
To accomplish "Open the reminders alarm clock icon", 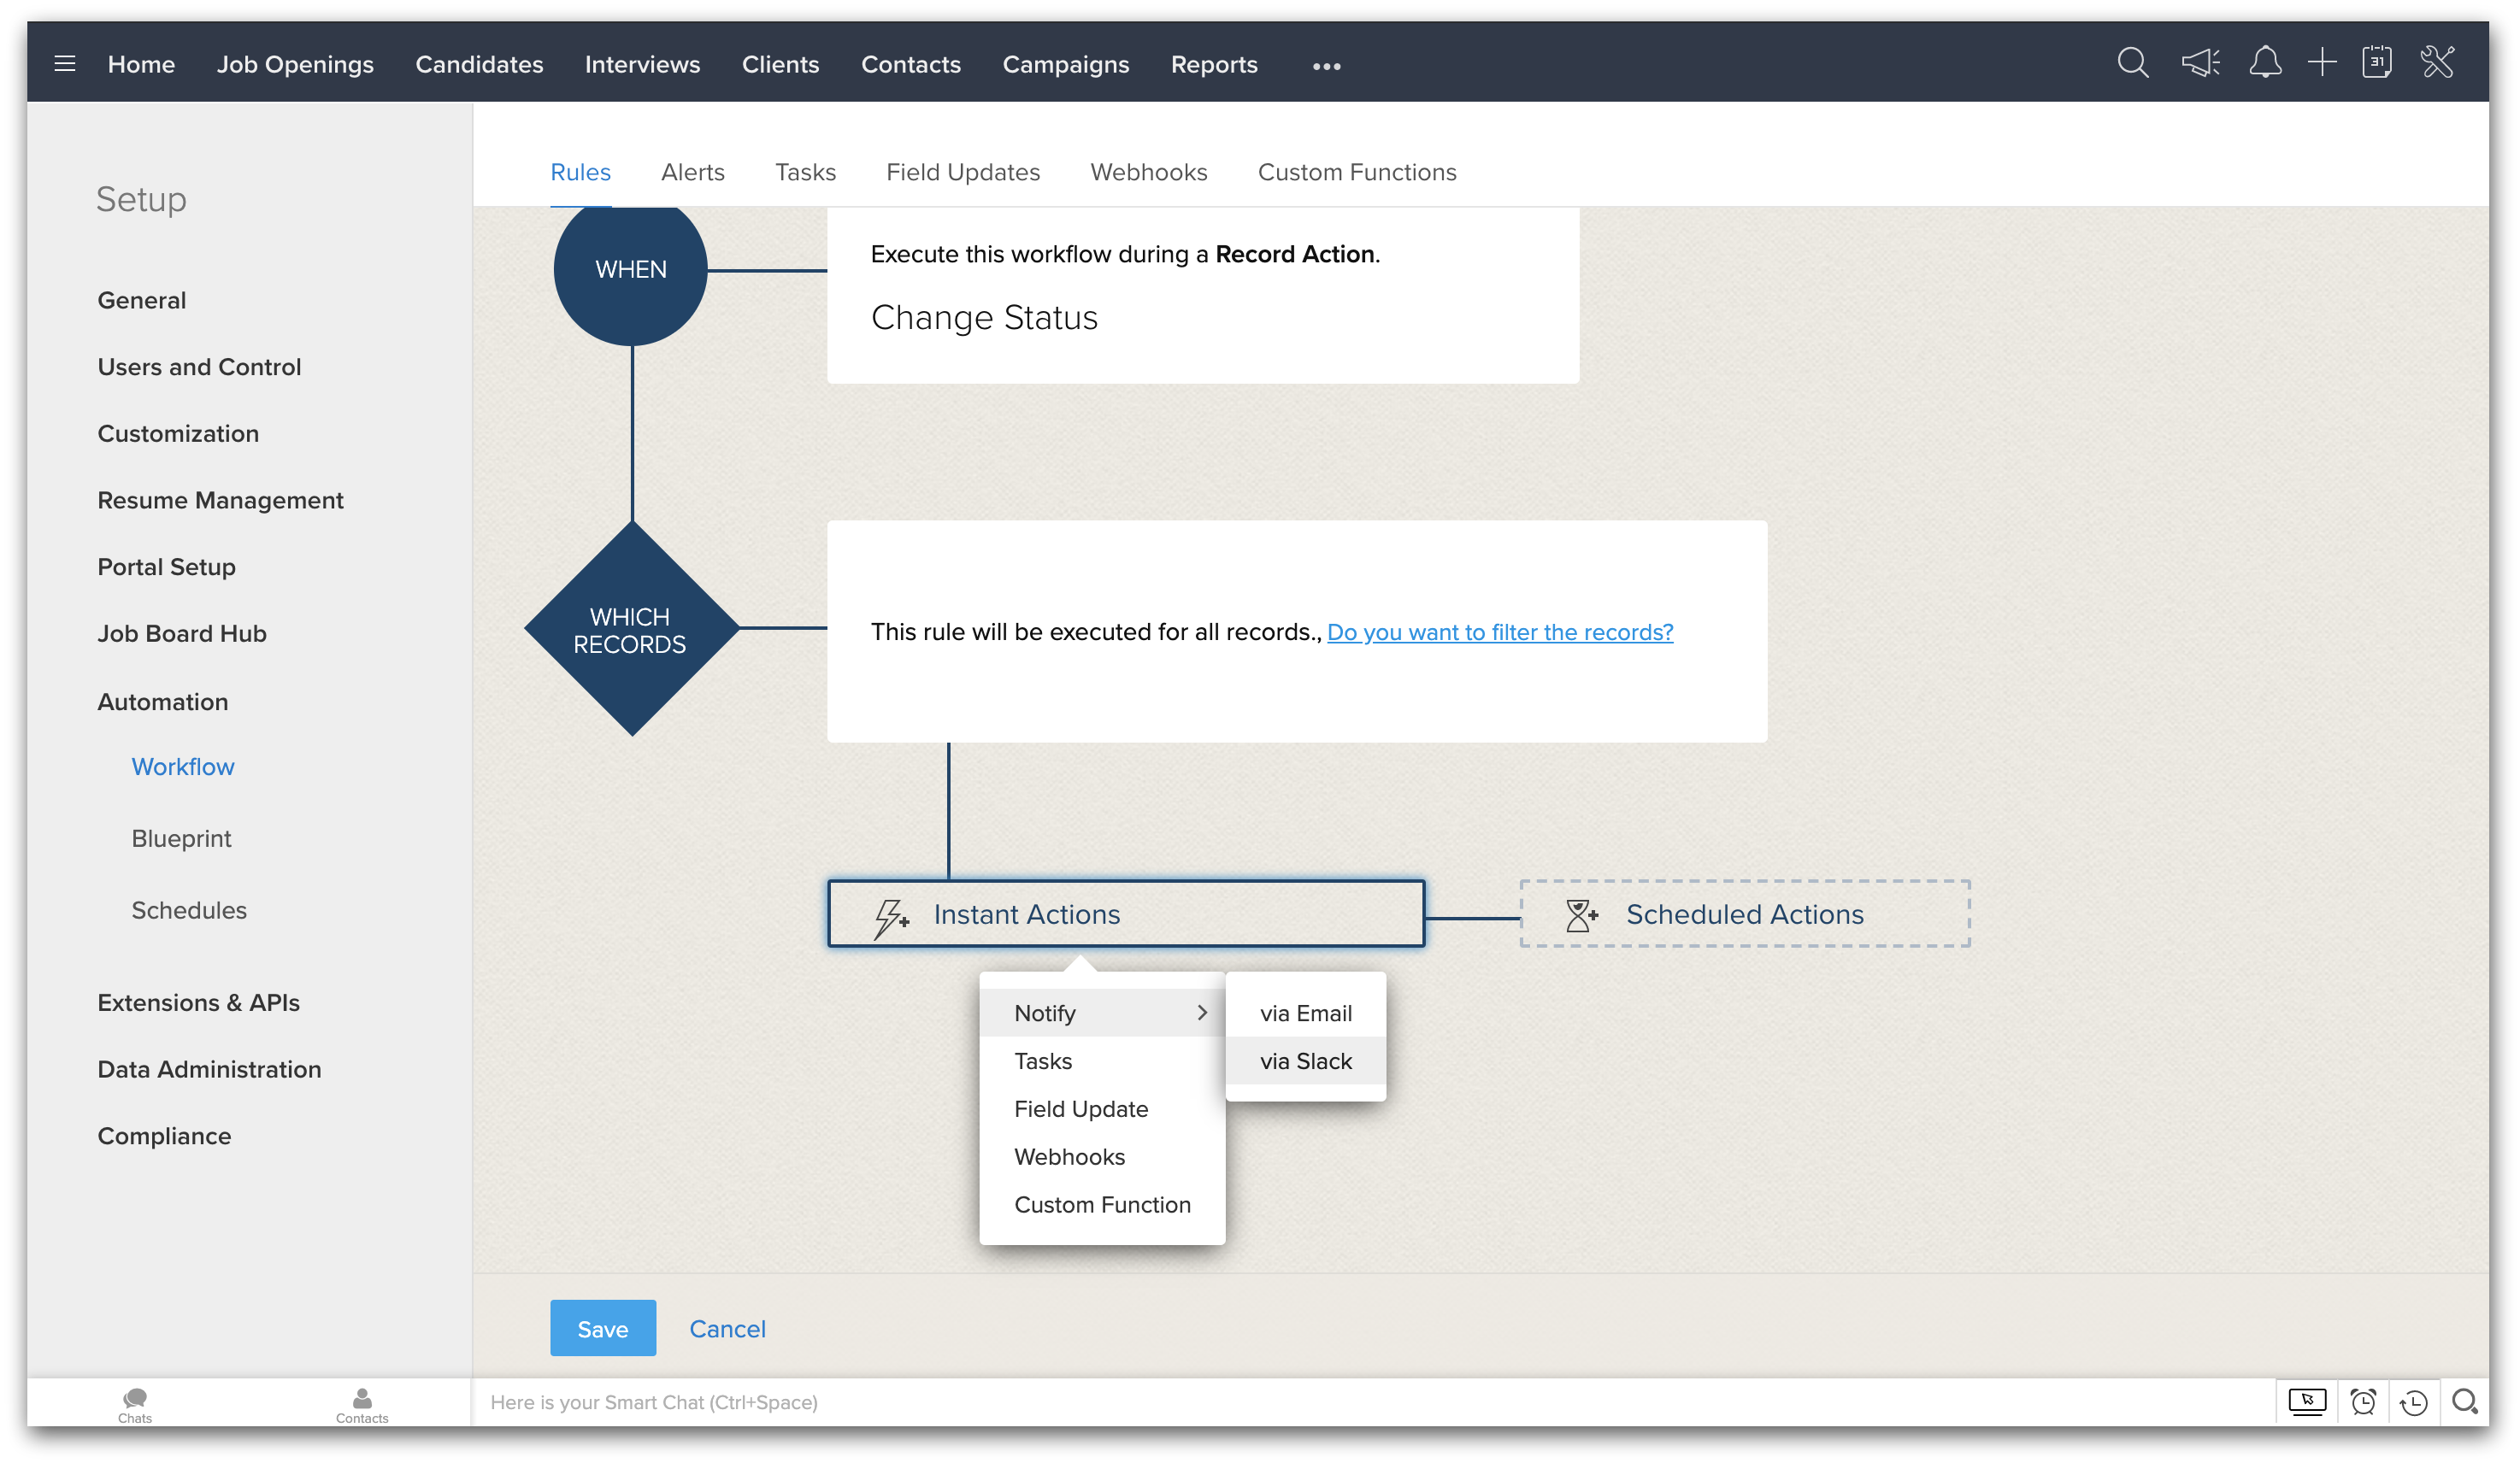I will click(x=2363, y=1402).
